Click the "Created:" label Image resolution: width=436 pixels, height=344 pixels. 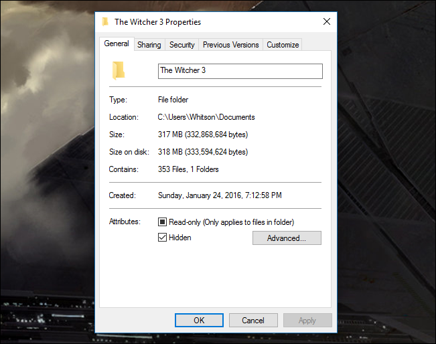pos(122,195)
